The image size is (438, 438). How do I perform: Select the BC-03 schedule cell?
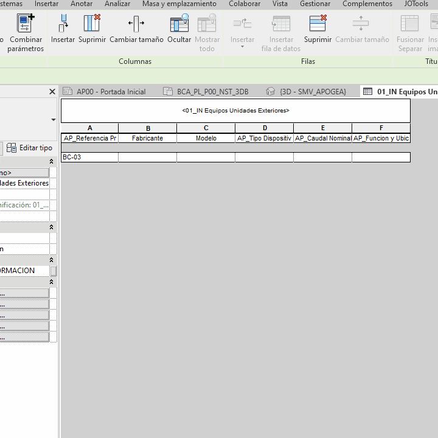(x=89, y=158)
